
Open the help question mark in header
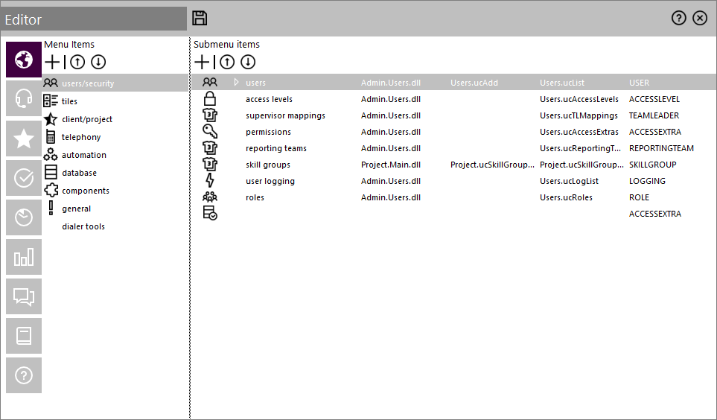pyautogui.click(x=678, y=18)
